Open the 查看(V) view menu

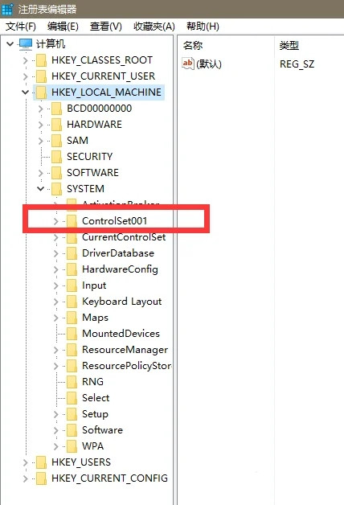point(106,27)
